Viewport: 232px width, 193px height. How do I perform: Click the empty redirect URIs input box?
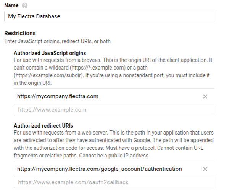(114, 182)
